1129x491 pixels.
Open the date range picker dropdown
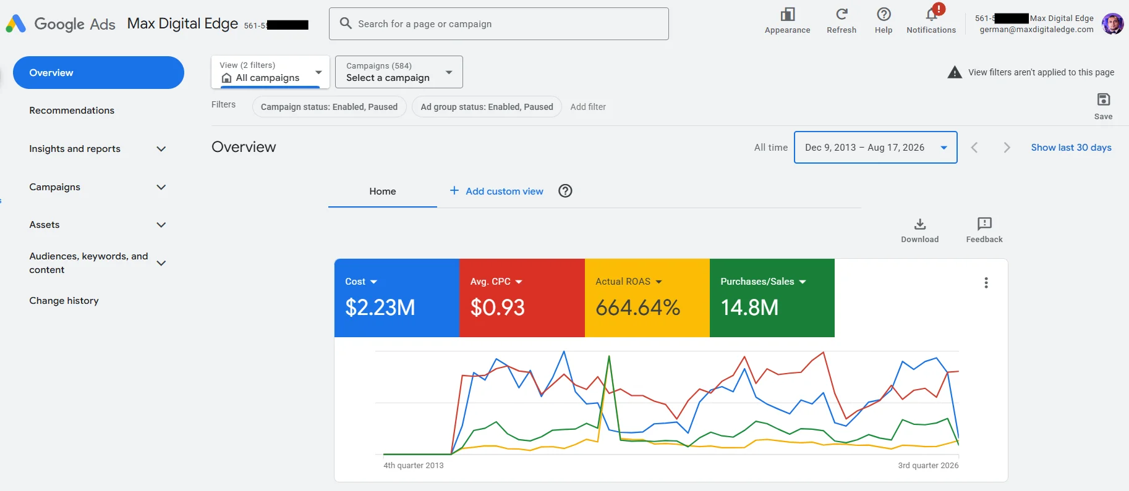pyautogui.click(x=876, y=147)
